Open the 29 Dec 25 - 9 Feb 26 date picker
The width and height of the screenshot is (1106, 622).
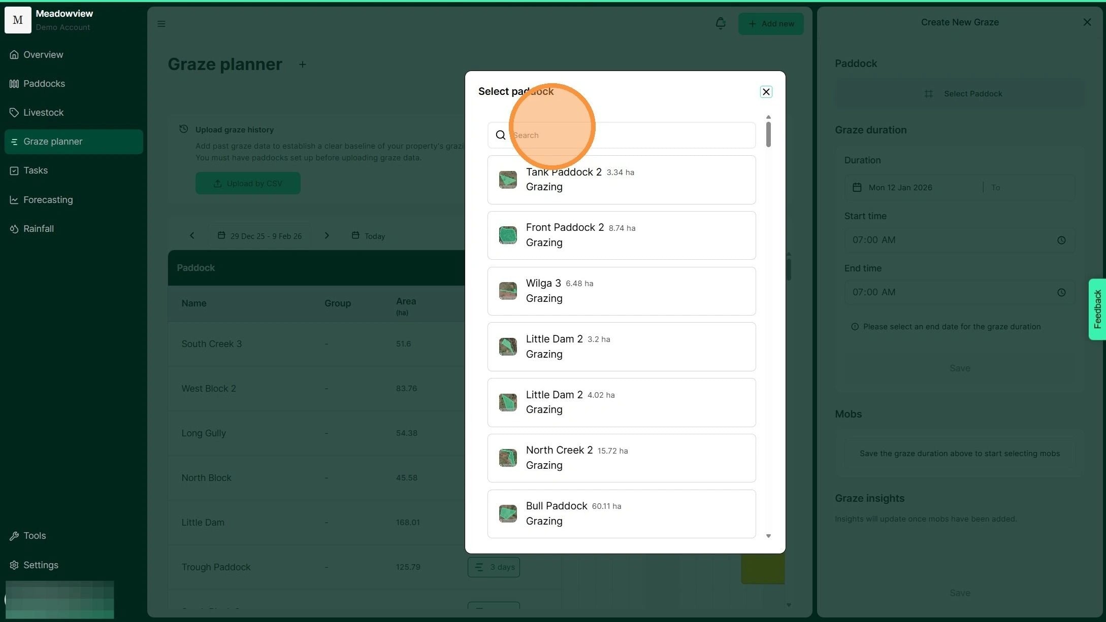[259, 236]
